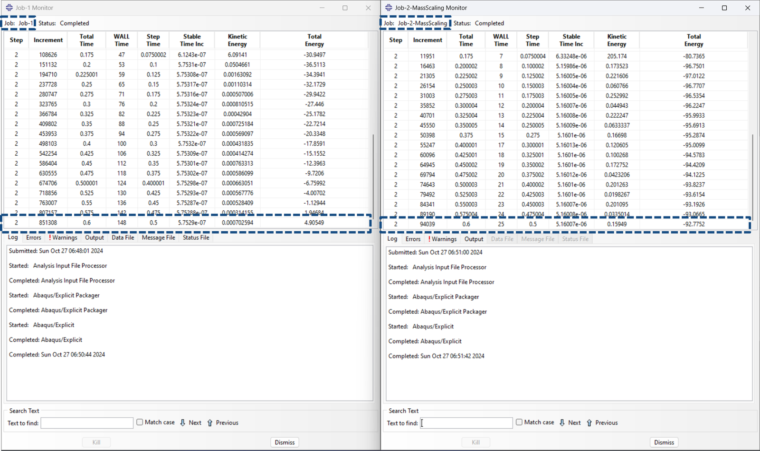The height and width of the screenshot is (451, 760).
Task: Open the Errors tab in Job-2-MassScaling Monitor
Action: click(x=413, y=239)
